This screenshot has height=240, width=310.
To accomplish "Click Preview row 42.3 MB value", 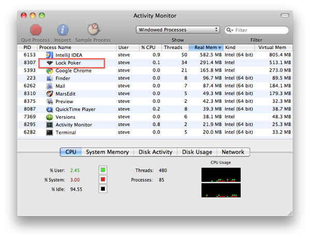I will (x=212, y=101).
